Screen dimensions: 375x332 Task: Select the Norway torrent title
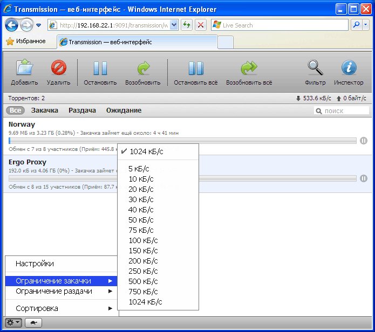tap(22, 124)
